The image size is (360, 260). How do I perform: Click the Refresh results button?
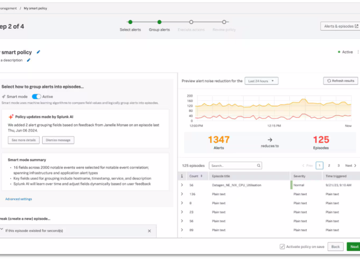point(340,81)
